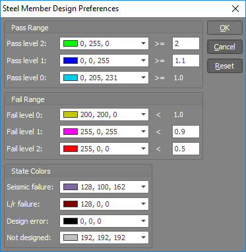Image resolution: width=246 pixels, height=252 pixels.
Task: Open Not designed color dropdown arrow
Action: (143, 238)
